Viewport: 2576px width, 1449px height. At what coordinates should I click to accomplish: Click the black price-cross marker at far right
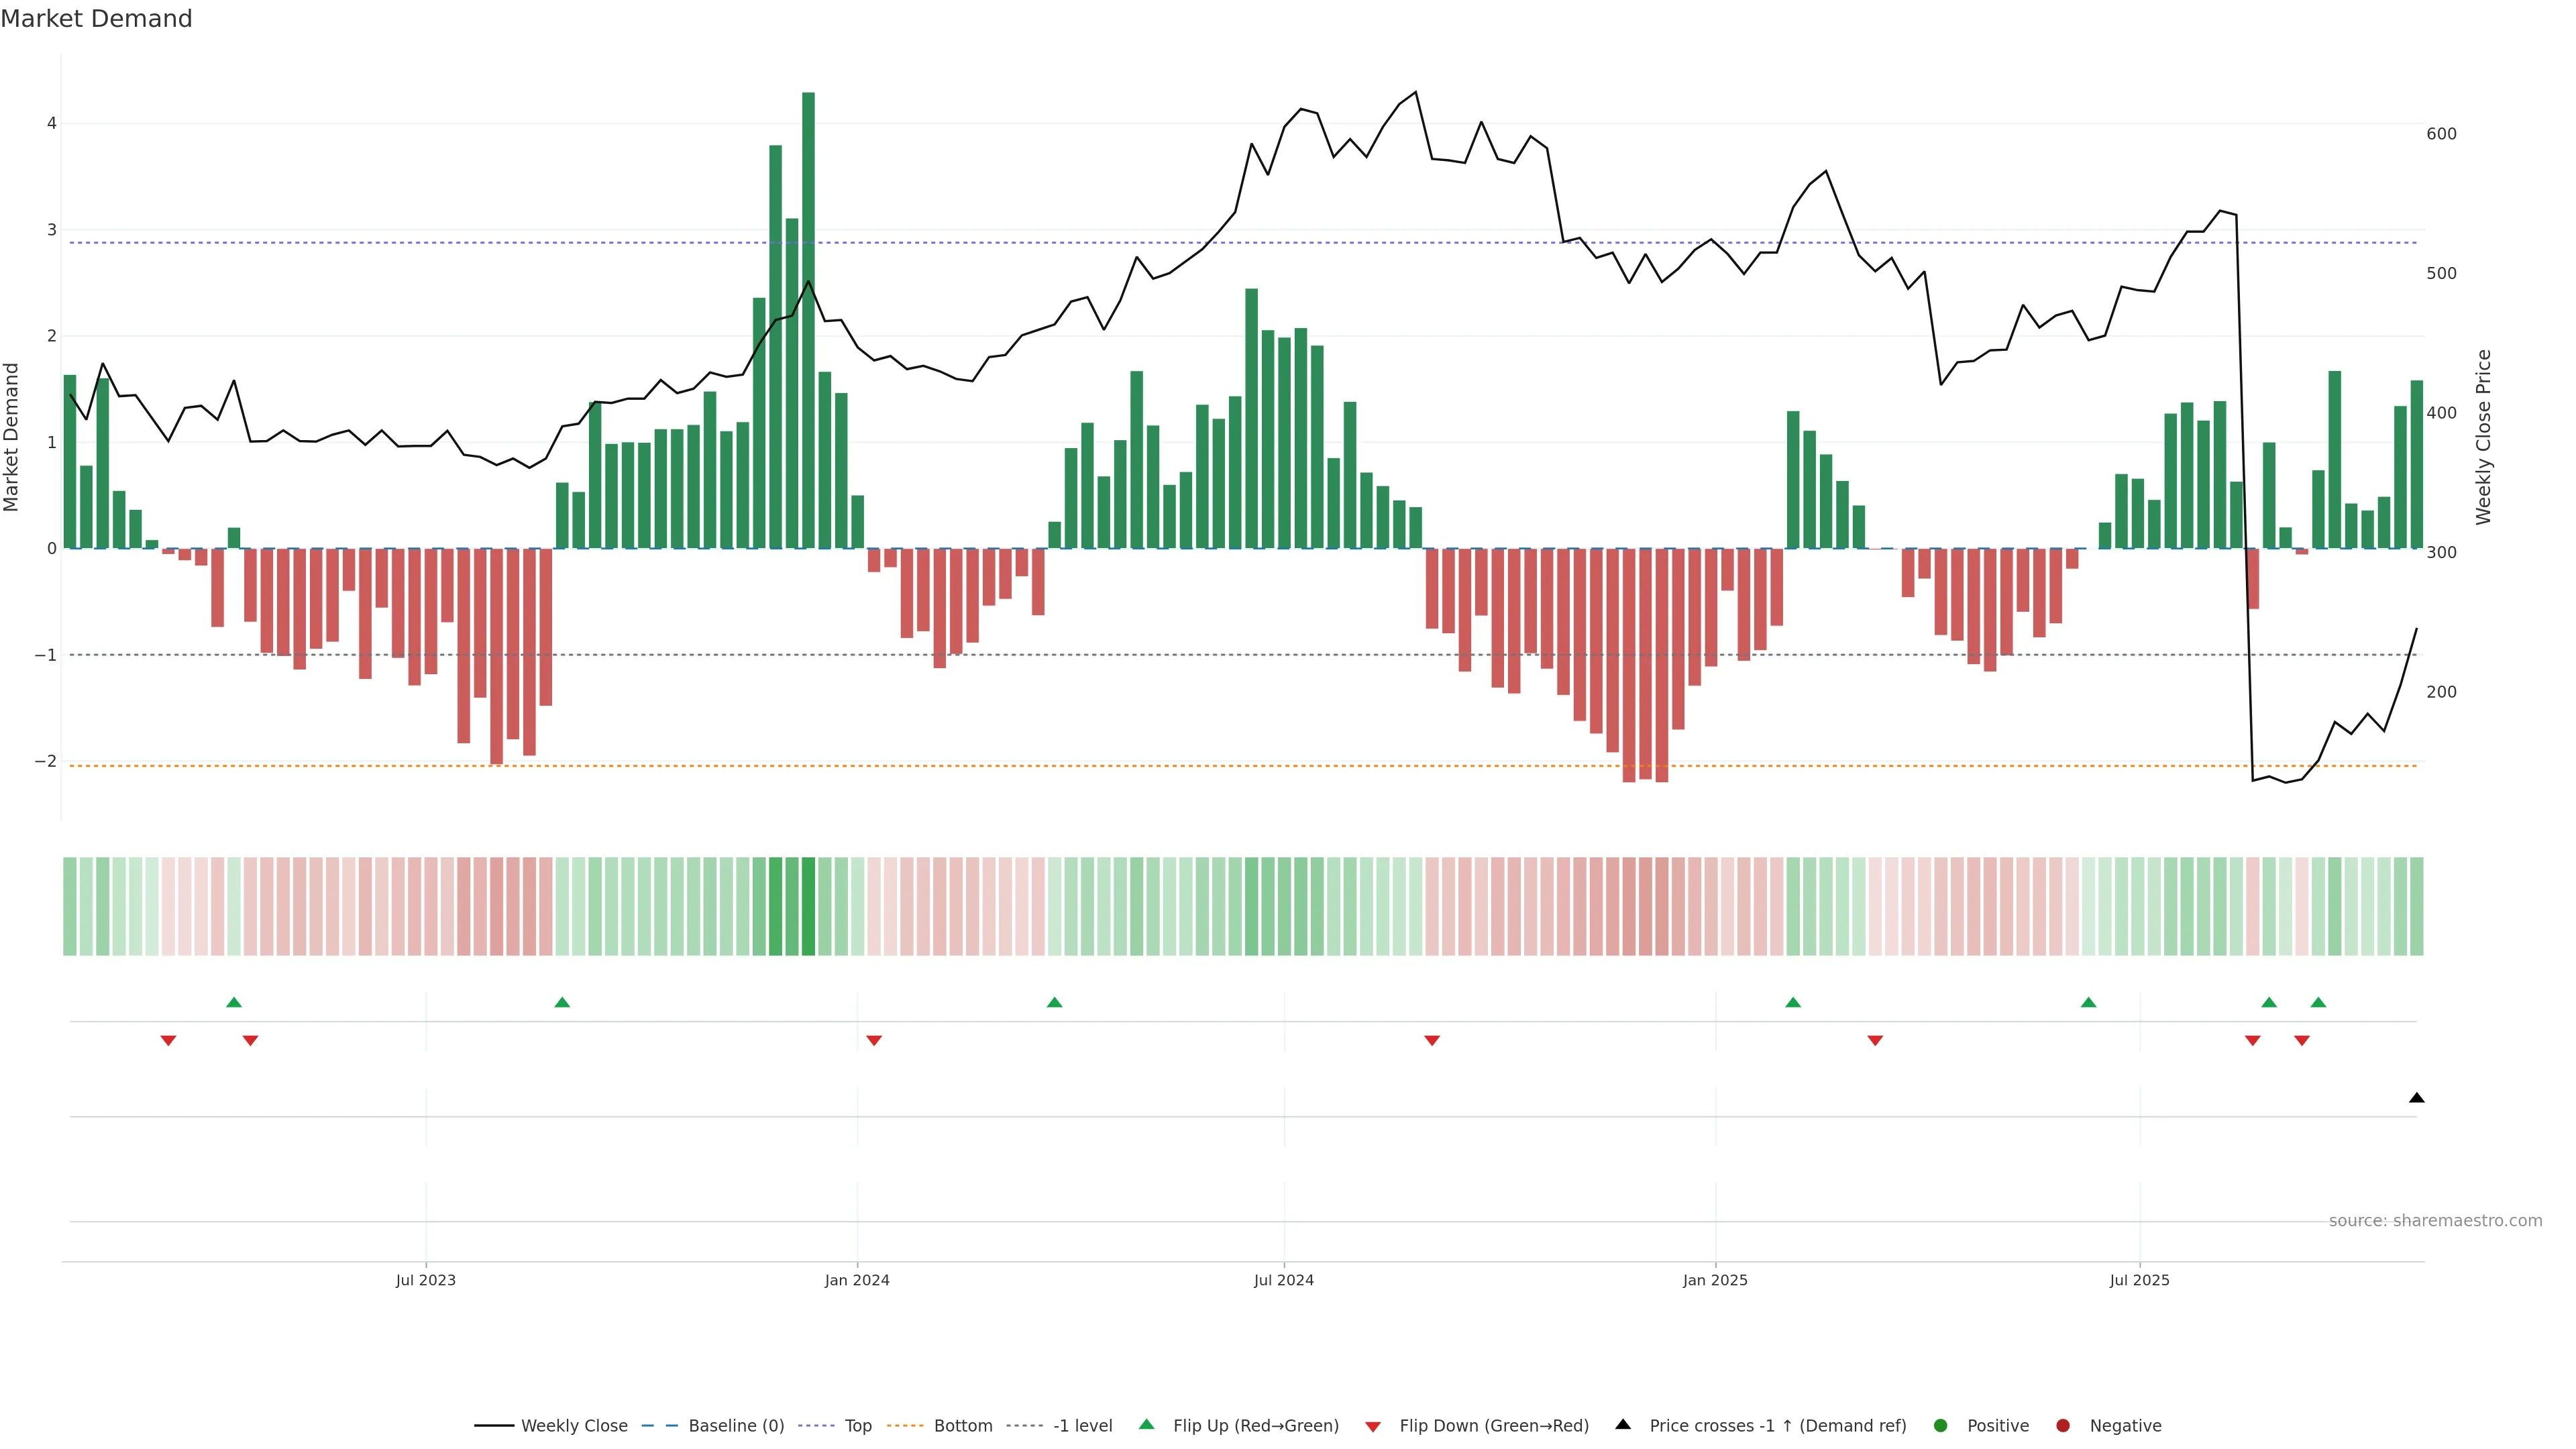(x=2417, y=1098)
